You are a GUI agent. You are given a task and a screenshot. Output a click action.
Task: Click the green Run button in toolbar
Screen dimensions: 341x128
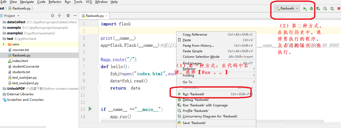coord(305,8)
